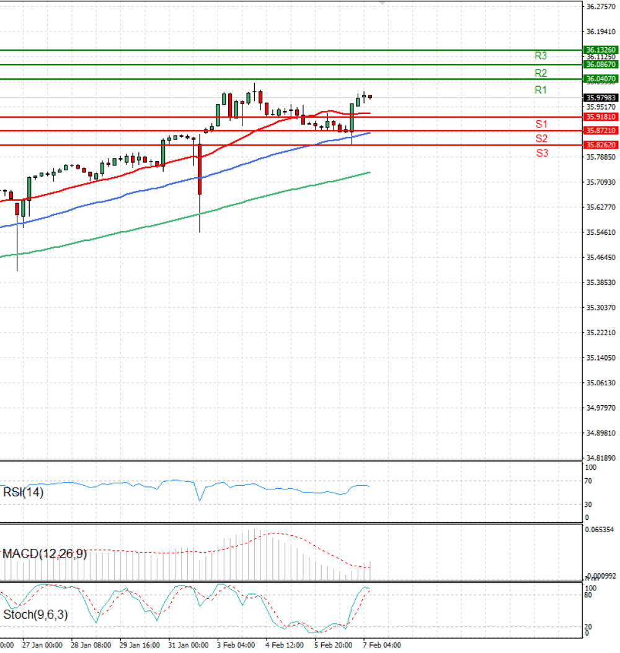Select the green 36.04070 price tag
This screenshot has height=653, width=620.
601,79
